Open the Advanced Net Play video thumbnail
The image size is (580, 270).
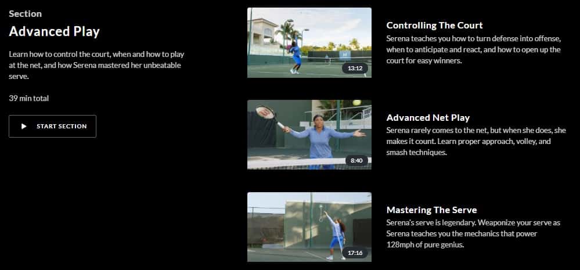coord(309,135)
